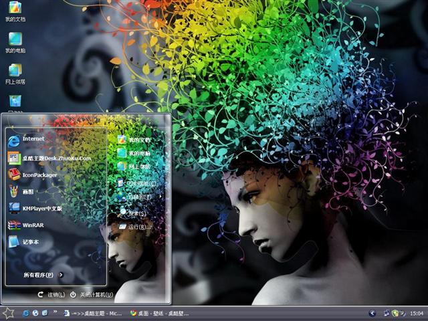
Task: Click the monitor-shaped system tray icon
Action: 387,314
